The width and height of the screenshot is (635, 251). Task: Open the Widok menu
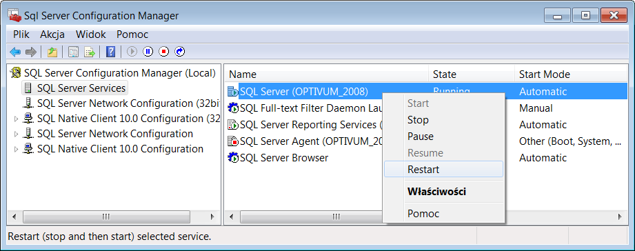point(91,34)
